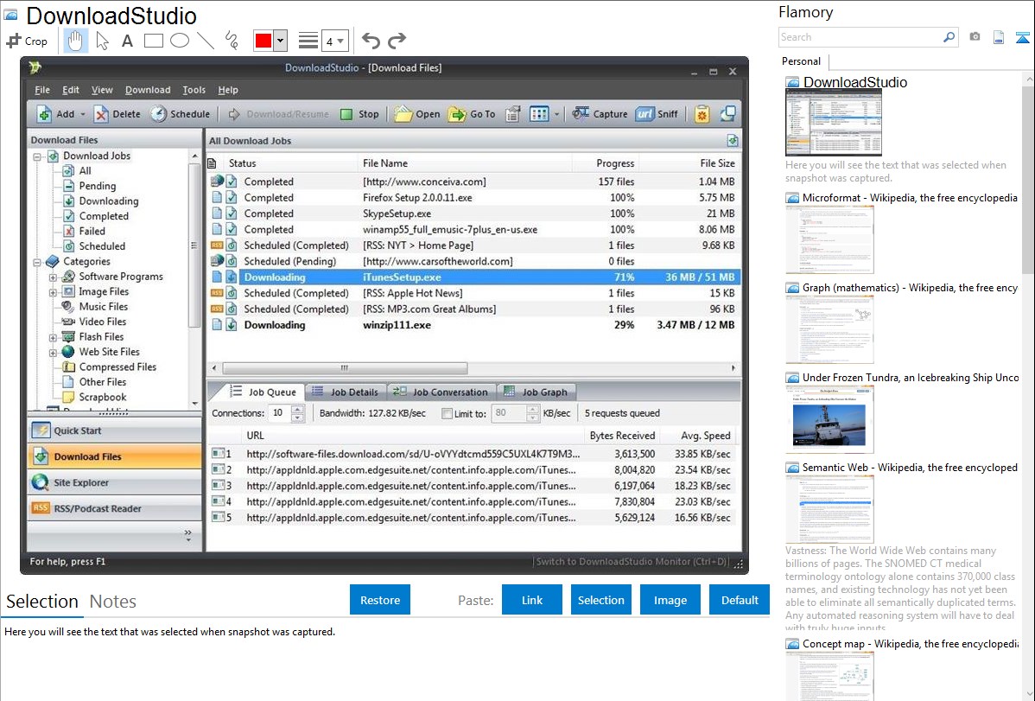Viewport: 1035px width, 701px height.
Task: Select the freehand scribble tool
Action: pyautogui.click(x=232, y=41)
